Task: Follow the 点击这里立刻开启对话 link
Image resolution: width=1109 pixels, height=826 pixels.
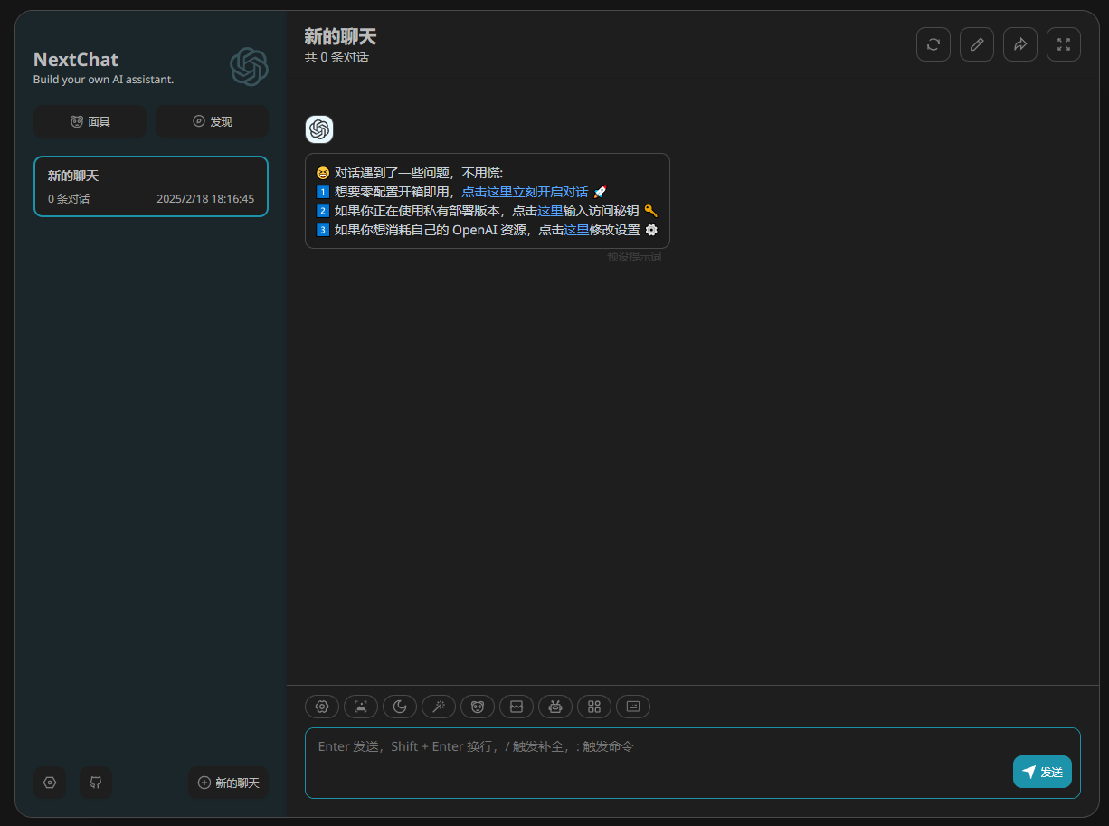Action: point(525,192)
